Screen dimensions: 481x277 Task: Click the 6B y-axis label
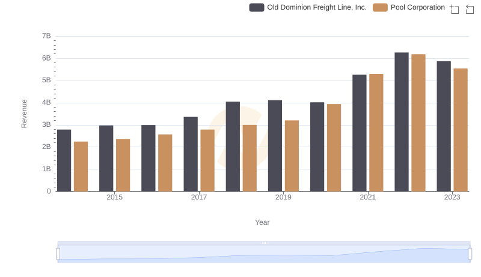point(46,58)
